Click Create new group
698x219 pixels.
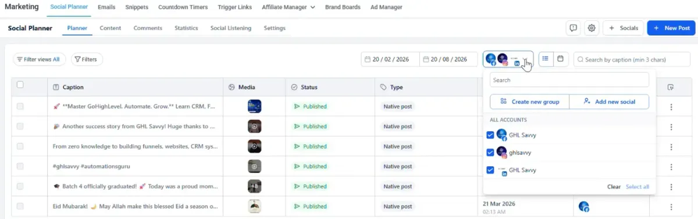click(529, 102)
